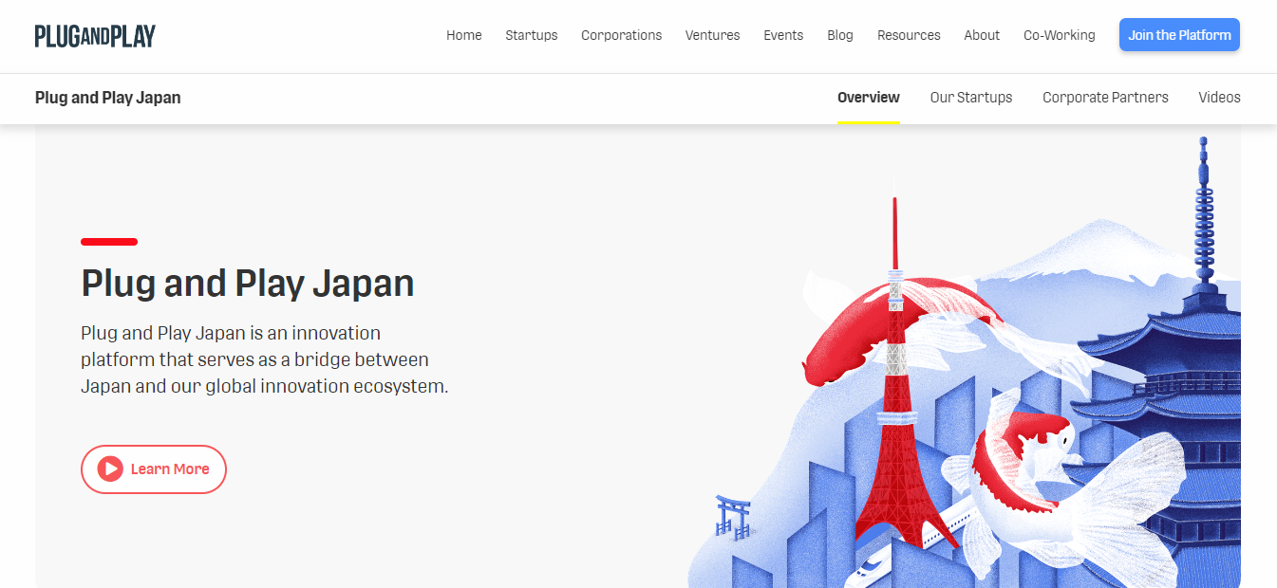Click the Join the Platform button
This screenshot has height=588, width=1277.
pos(1179,35)
